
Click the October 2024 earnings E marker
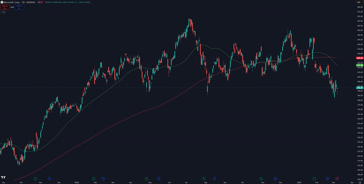[x=261, y=179]
